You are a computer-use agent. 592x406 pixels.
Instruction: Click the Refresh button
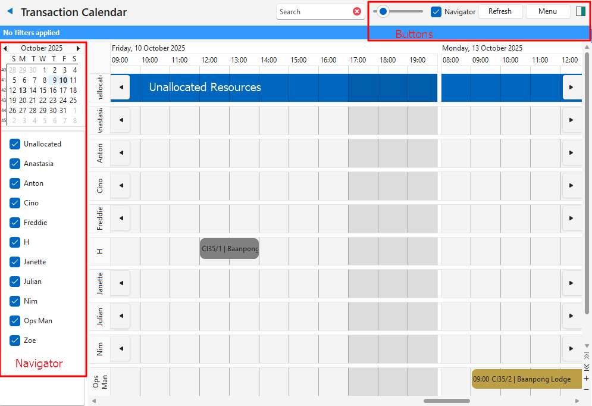(500, 11)
